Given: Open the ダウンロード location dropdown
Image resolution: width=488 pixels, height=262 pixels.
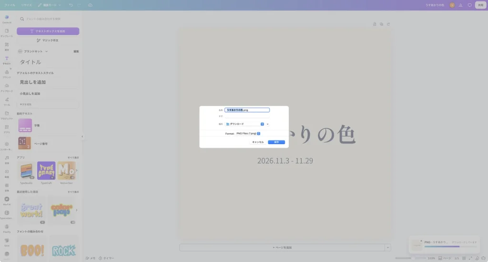Looking at the screenshot, I should [245, 124].
